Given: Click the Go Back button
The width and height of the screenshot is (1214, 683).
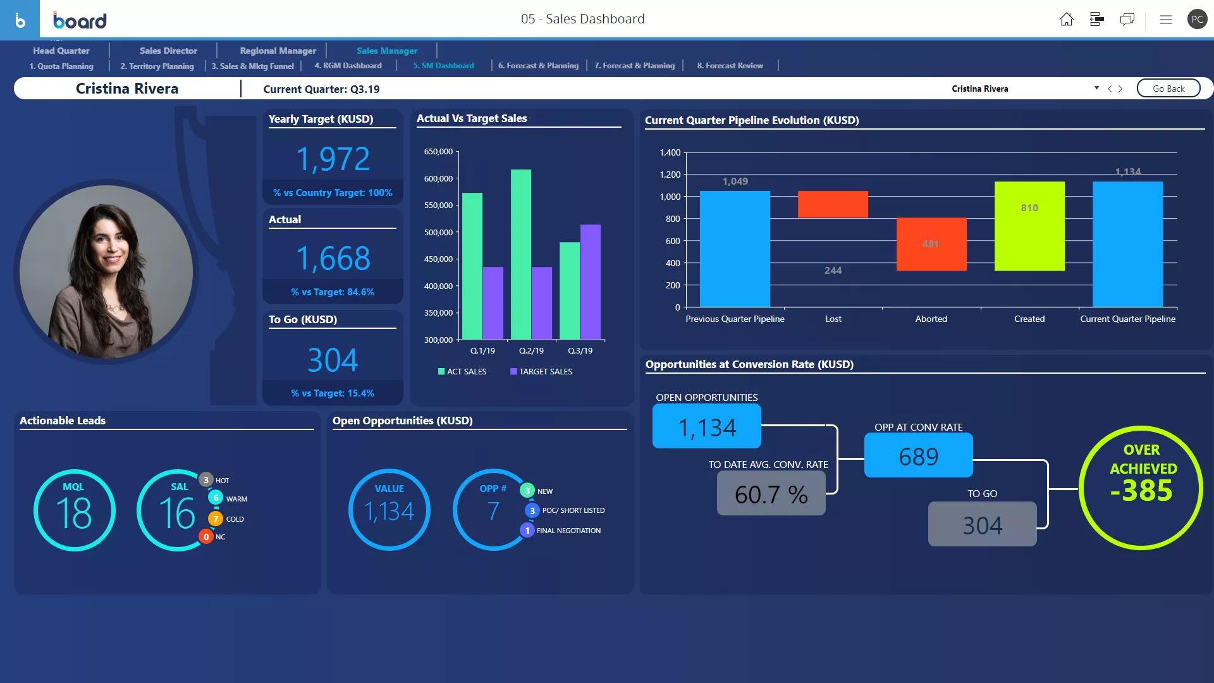Looking at the screenshot, I should (1169, 89).
